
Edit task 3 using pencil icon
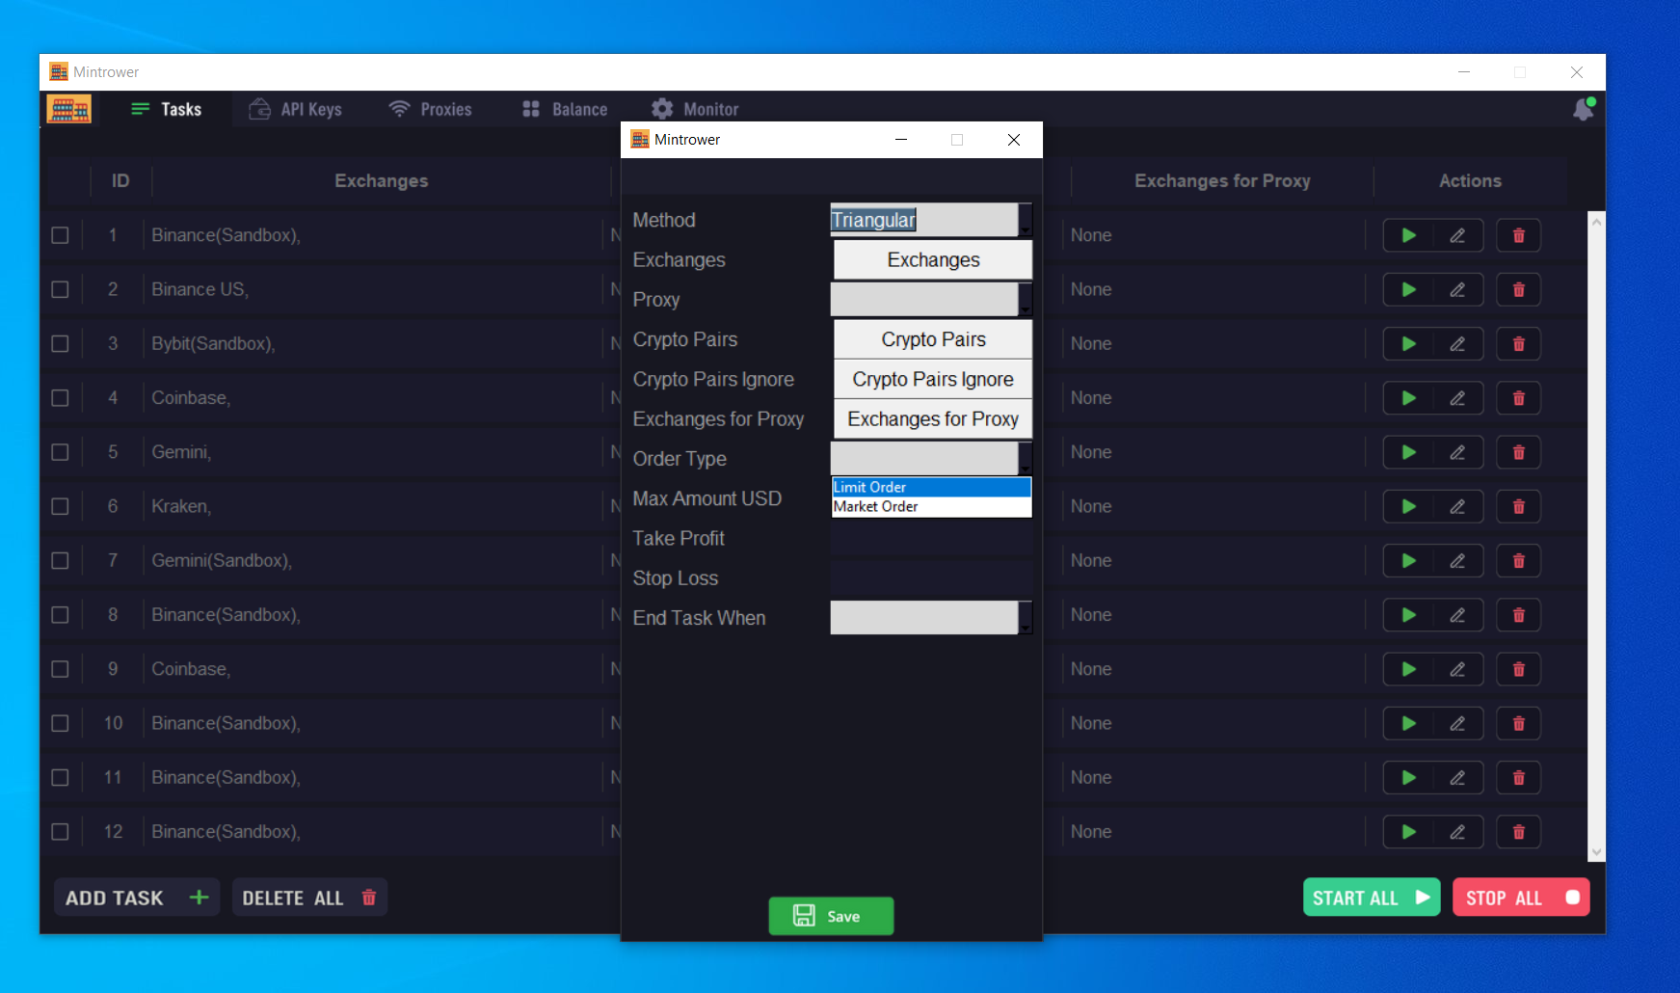[x=1457, y=344]
